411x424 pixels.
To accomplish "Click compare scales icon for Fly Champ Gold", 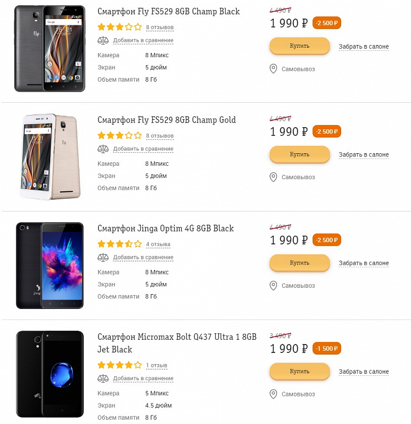I will 103,149.
